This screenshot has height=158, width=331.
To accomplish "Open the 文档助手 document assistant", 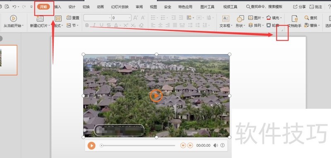I will (x=295, y=21).
